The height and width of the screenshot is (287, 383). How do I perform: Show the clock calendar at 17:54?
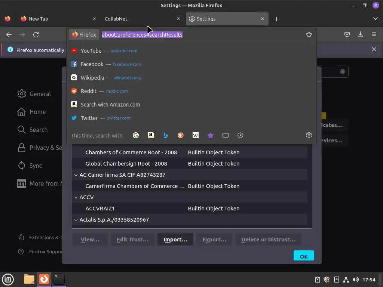369,280
